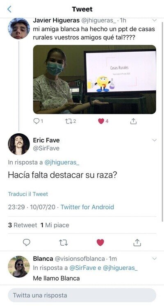Image resolution: width=164 pixels, height=306 pixels.
Task: View the 3 Retweet list
Action: [x=23, y=225]
